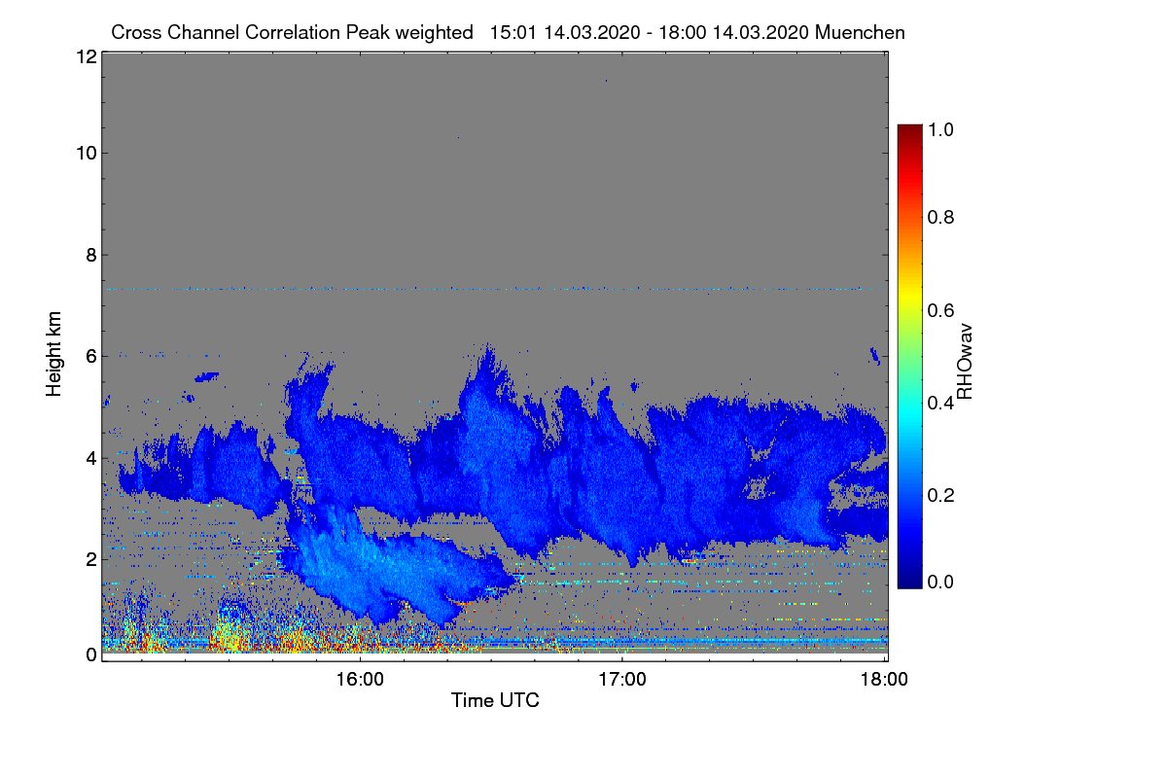Click the 1.0 colorbar value
Viewport: 1167px width, 778px height.
click(940, 129)
